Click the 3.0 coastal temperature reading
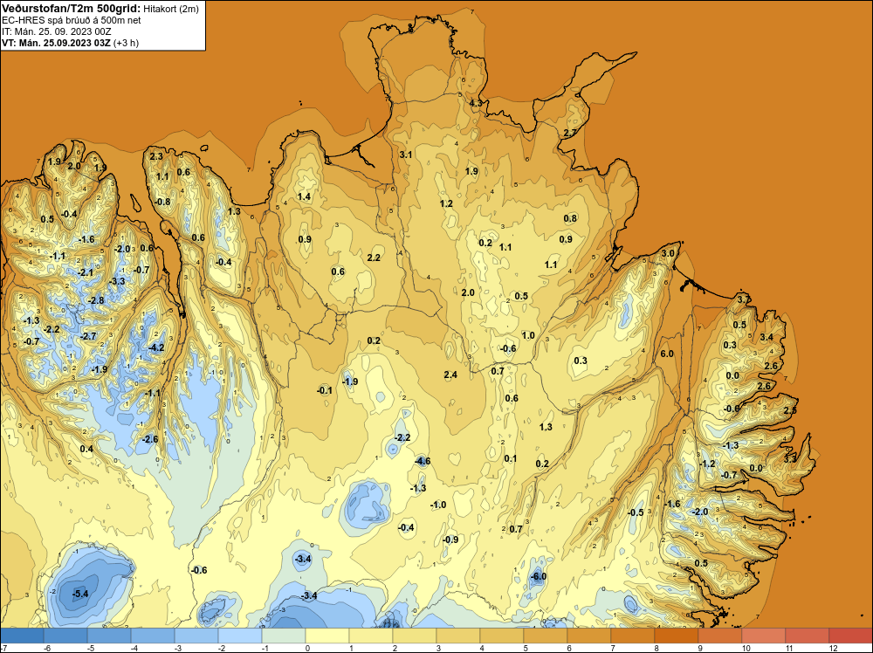873x653 pixels. [x=668, y=253]
